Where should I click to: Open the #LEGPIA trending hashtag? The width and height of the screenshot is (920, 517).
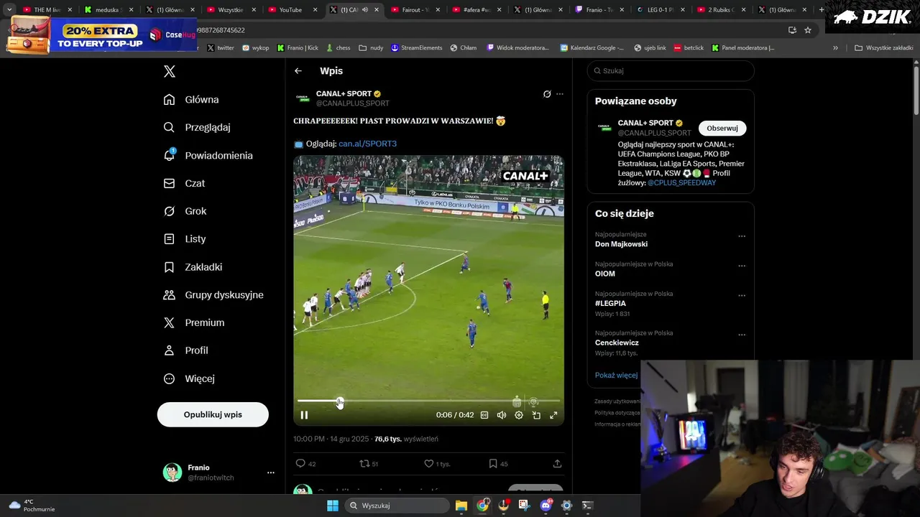tap(610, 304)
